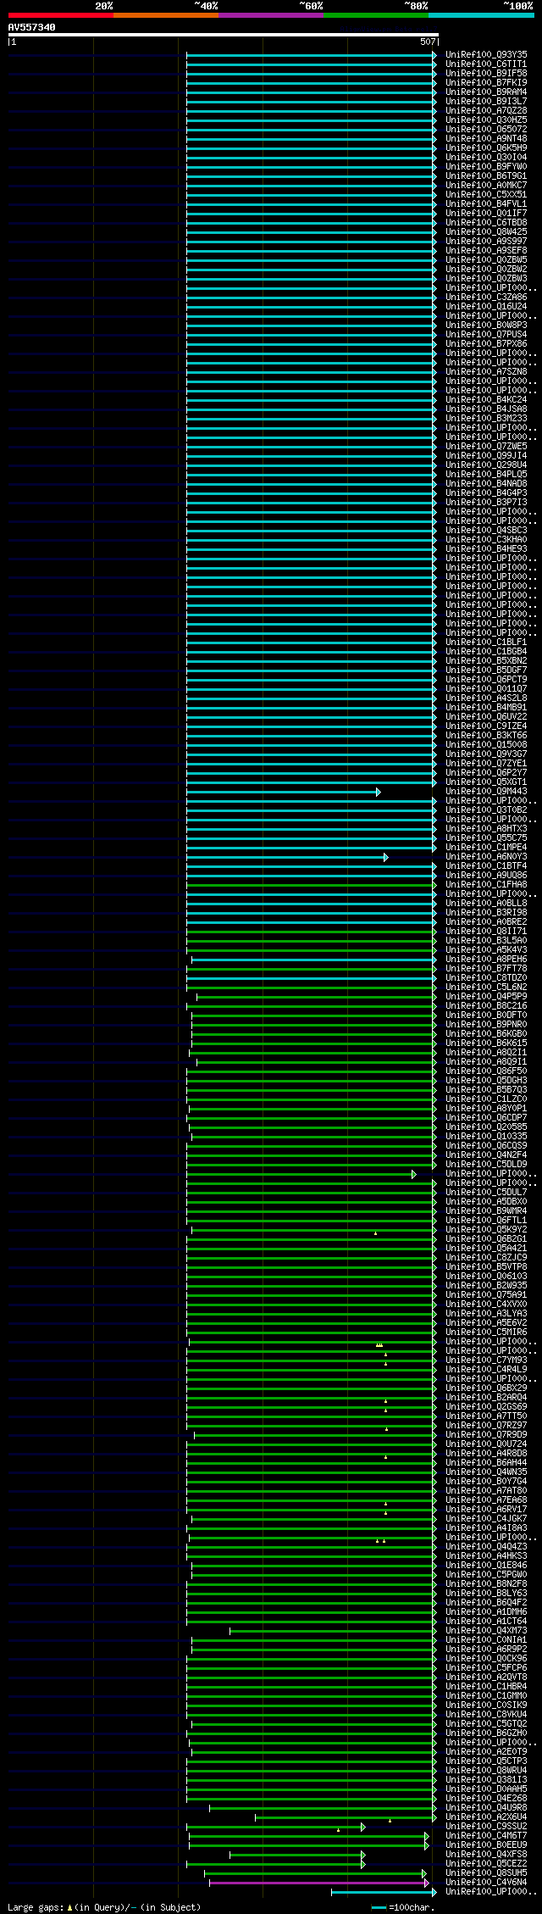Click the arrowhead of the C4M6T7 alignment
Image resolution: width=542 pixels, height=1914 pixels.
(427, 1836)
